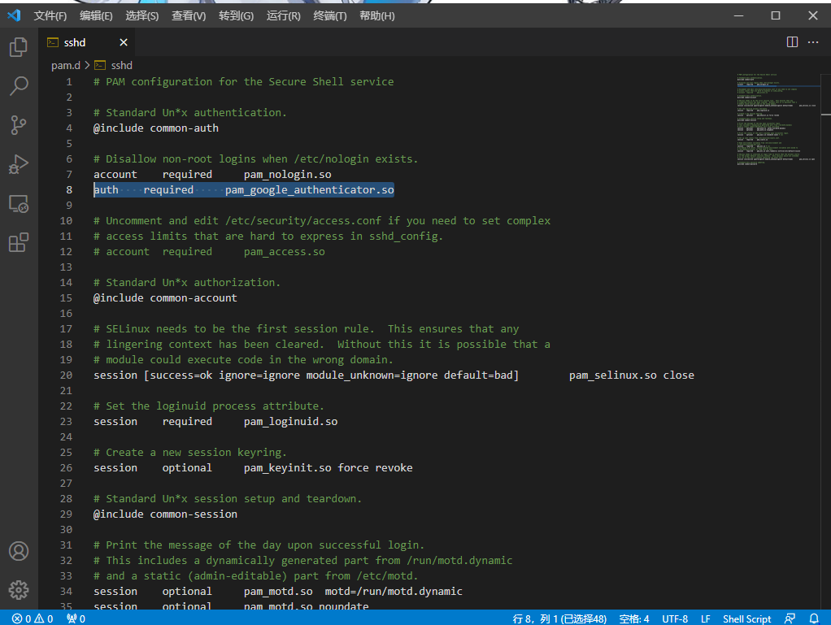This screenshot has height=625, width=831.
Task: Open the pam.d breadcrumb dropdown
Action: click(66, 65)
